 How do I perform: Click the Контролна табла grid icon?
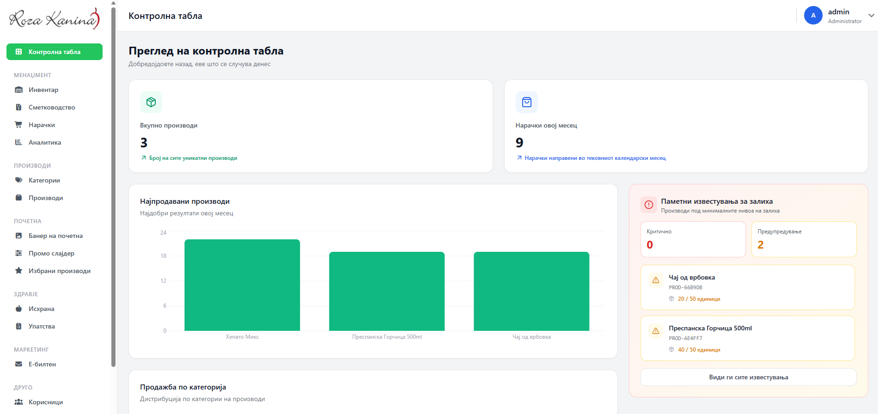tap(19, 52)
